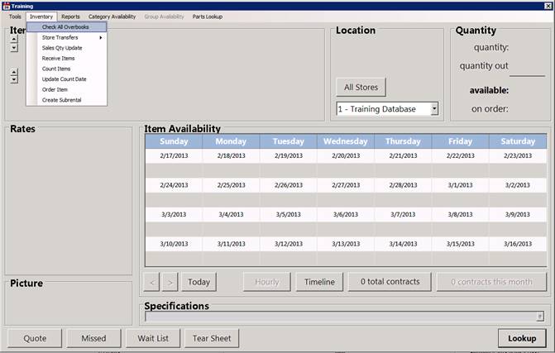This screenshot has height=353, width=555.
Task: Open the Reports menu
Action: [x=71, y=17]
